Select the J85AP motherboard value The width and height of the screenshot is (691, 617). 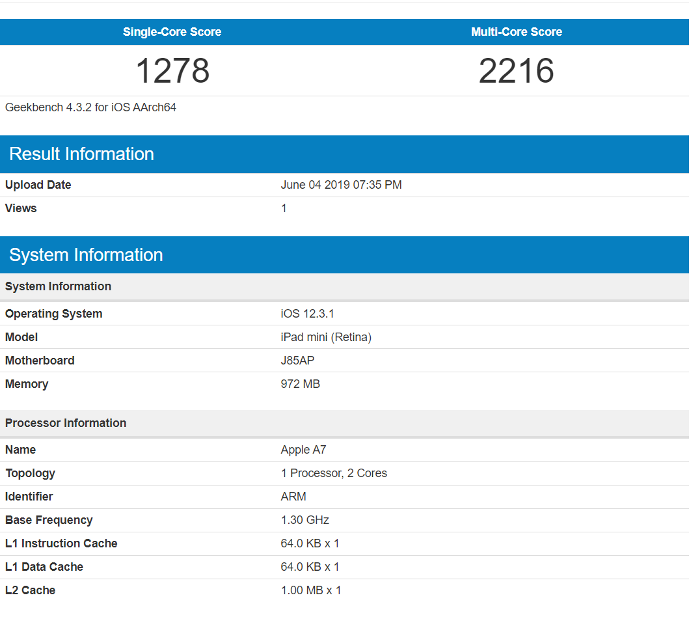click(x=297, y=361)
